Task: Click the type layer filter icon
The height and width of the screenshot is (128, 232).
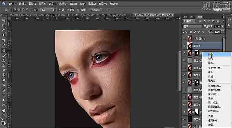Action: click(x=209, y=21)
